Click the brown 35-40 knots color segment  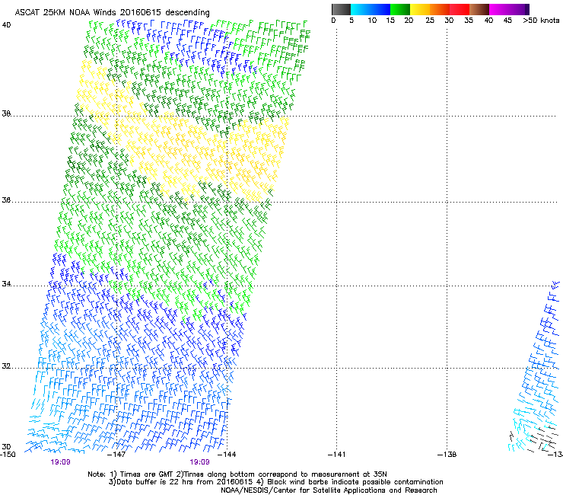tap(479, 9)
